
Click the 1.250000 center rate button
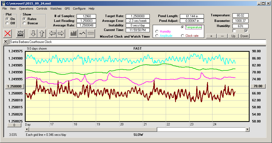15,86
